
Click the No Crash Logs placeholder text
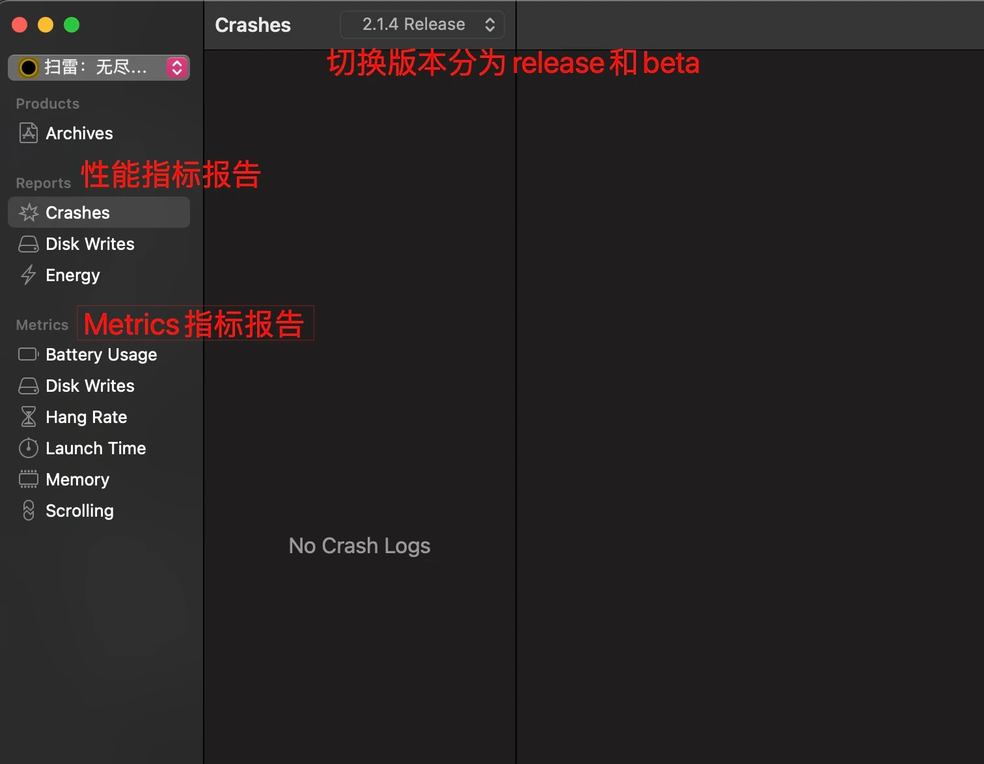359,545
